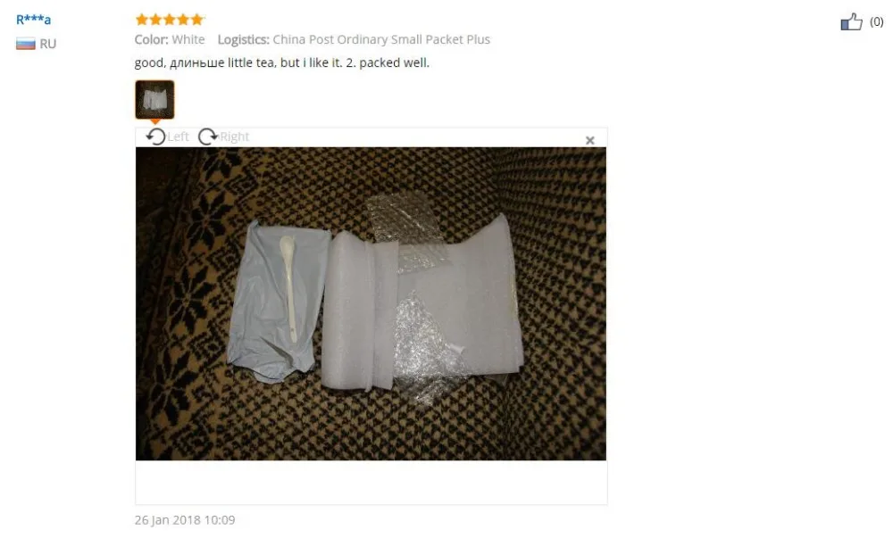Screen dimensions: 893x538
Task: Click the review date 26 Jan 2018
Action: point(185,520)
